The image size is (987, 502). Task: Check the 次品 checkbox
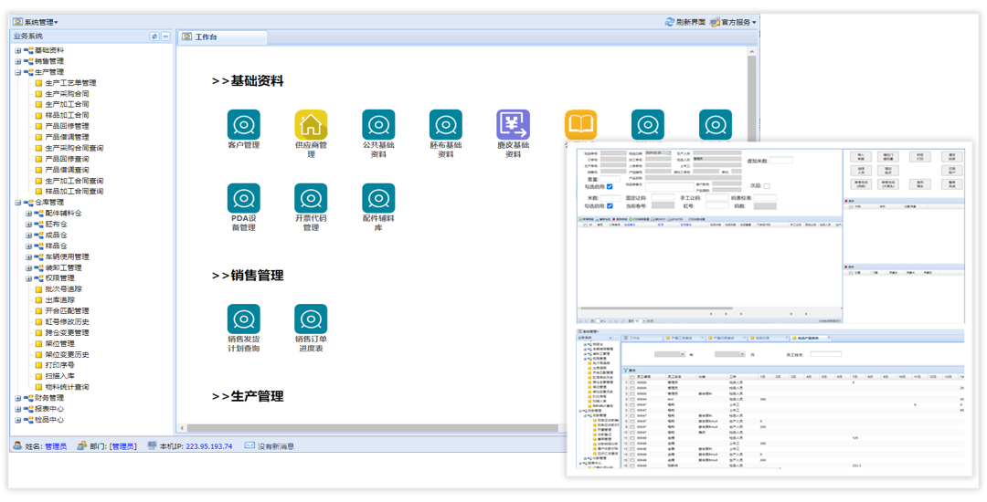[767, 186]
